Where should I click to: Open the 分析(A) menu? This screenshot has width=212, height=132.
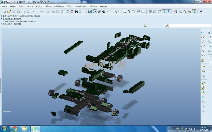(x=39, y=6)
